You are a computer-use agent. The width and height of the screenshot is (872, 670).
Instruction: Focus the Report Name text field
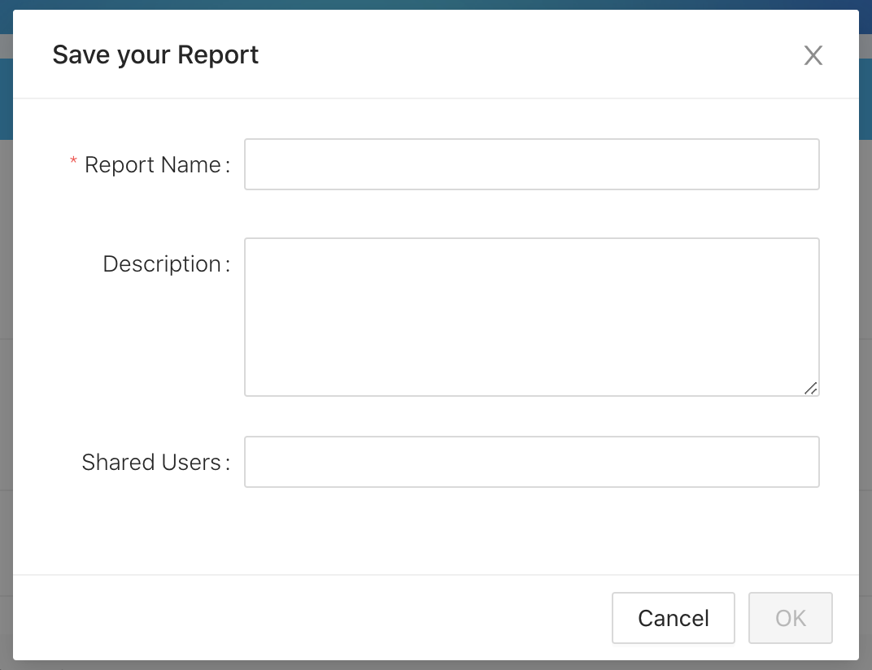(x=531, y=164)
